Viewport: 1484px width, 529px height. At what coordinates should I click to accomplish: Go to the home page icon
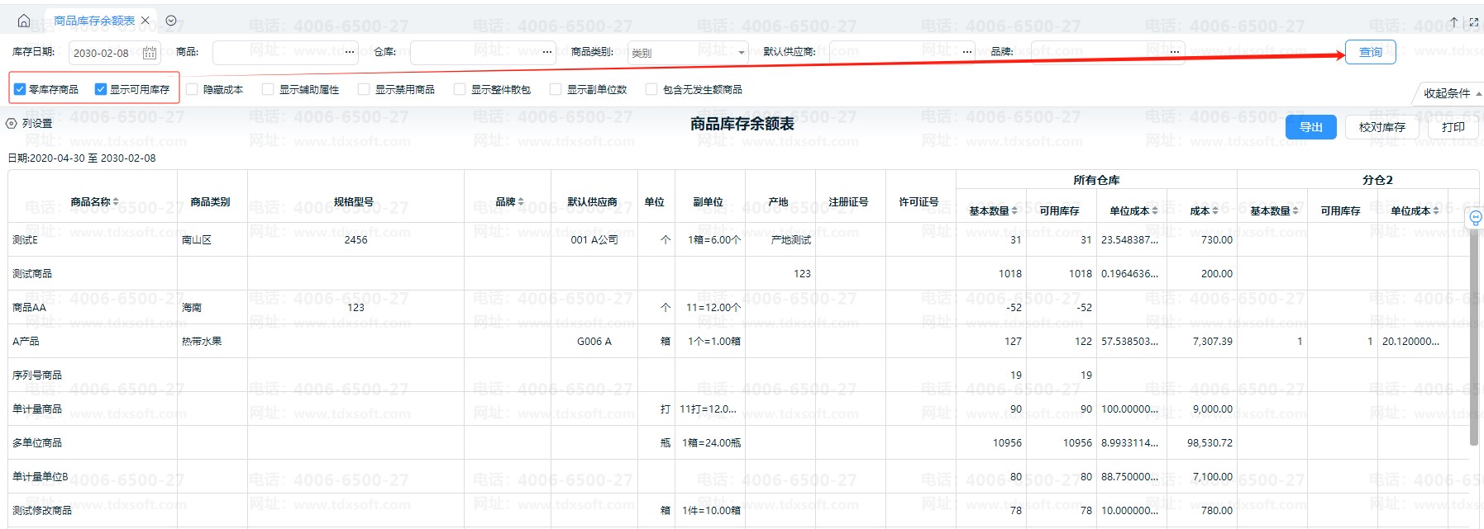tap(24, 21)
